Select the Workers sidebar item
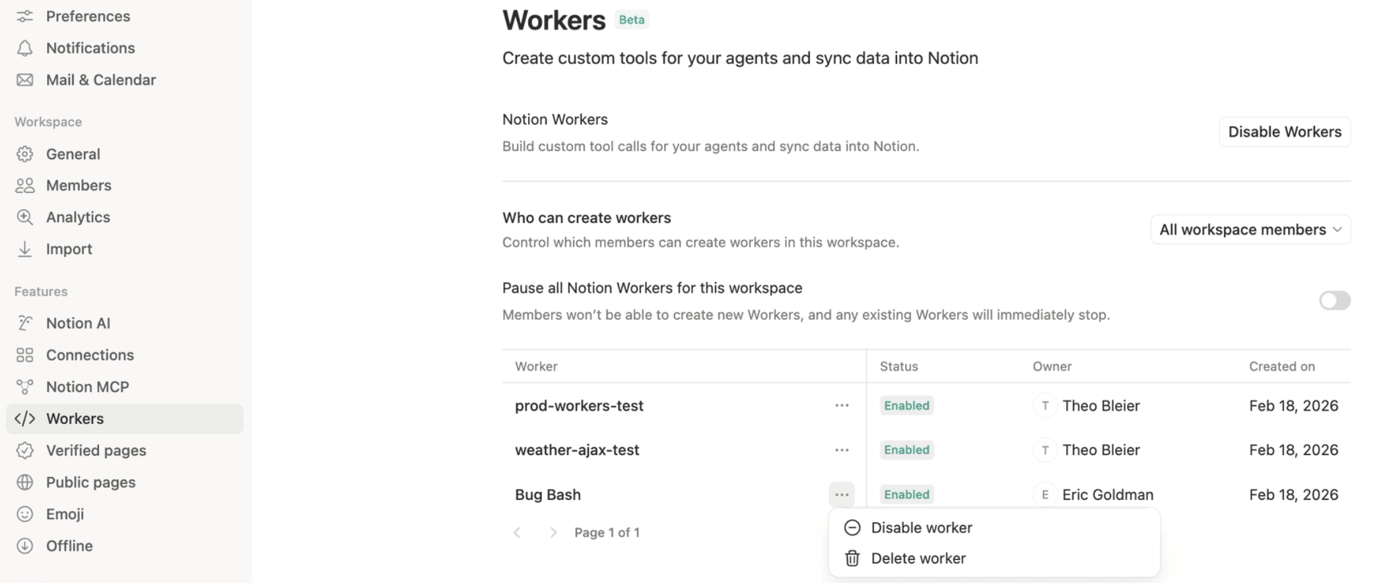This screenshot has width=1385, height=583. 125,419
